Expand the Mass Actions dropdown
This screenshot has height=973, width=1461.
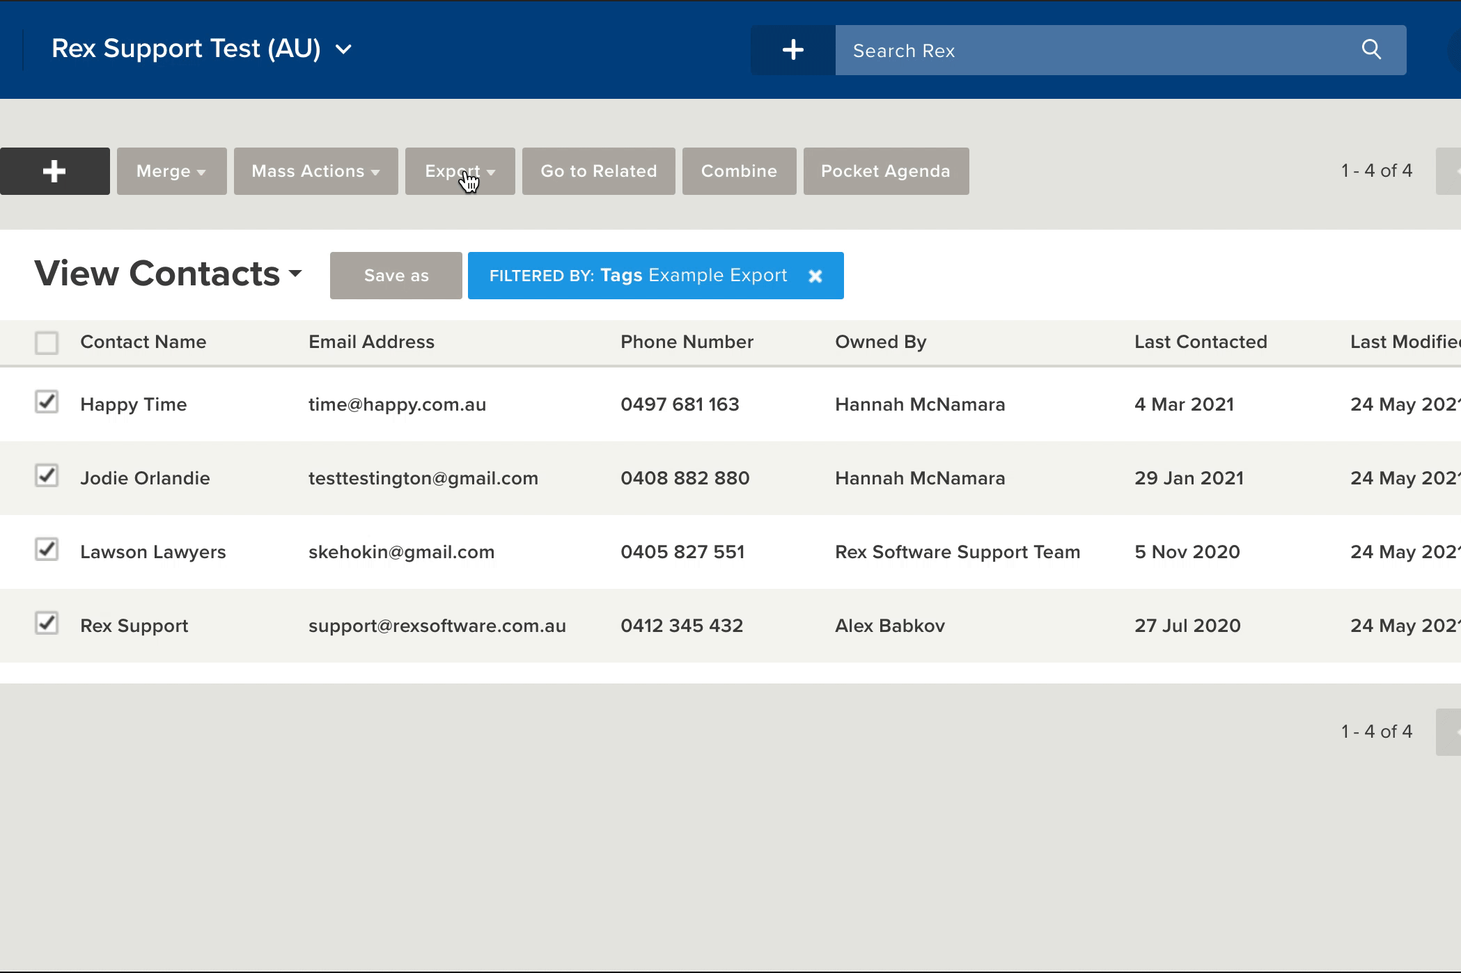coord(316,171)
